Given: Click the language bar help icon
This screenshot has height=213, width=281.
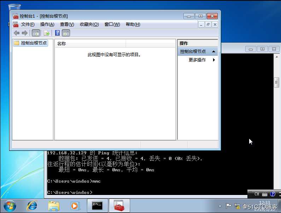Looking at the screenshot, I should (x=273, y=194).
